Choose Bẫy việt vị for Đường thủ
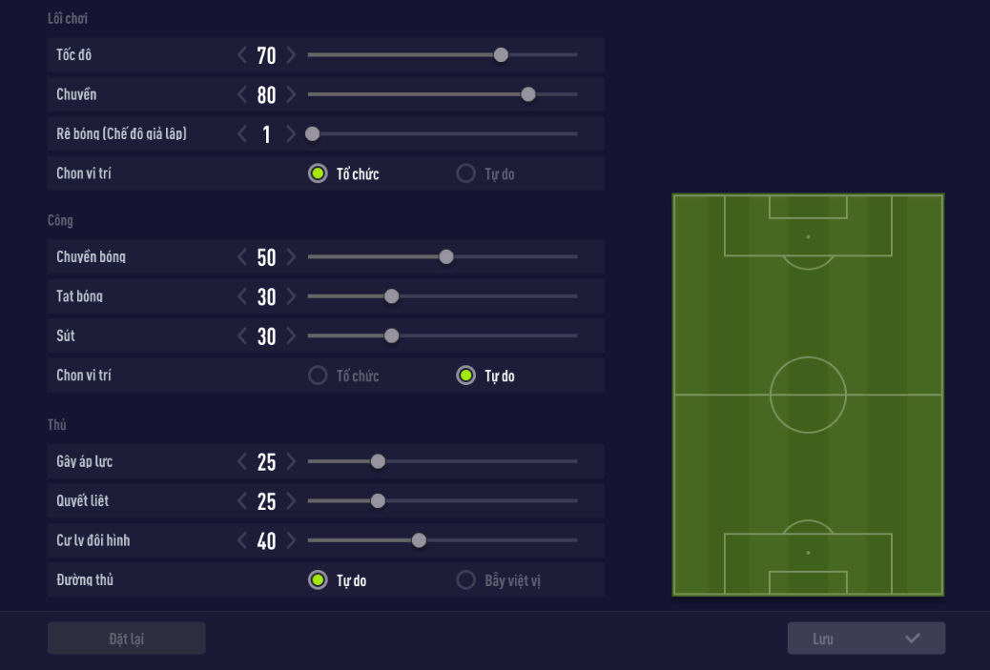Image resolution: width=990 pixels, height=670 pixels. tap(466, 580)
